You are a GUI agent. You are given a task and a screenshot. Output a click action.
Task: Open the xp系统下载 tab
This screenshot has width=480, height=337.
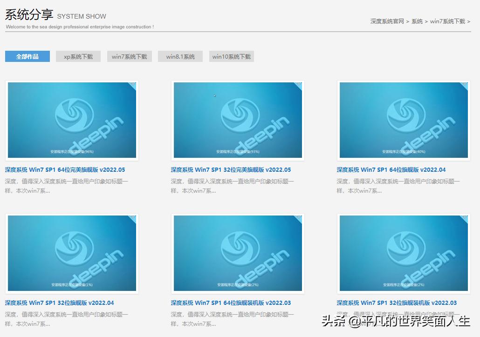click(78, 56)
